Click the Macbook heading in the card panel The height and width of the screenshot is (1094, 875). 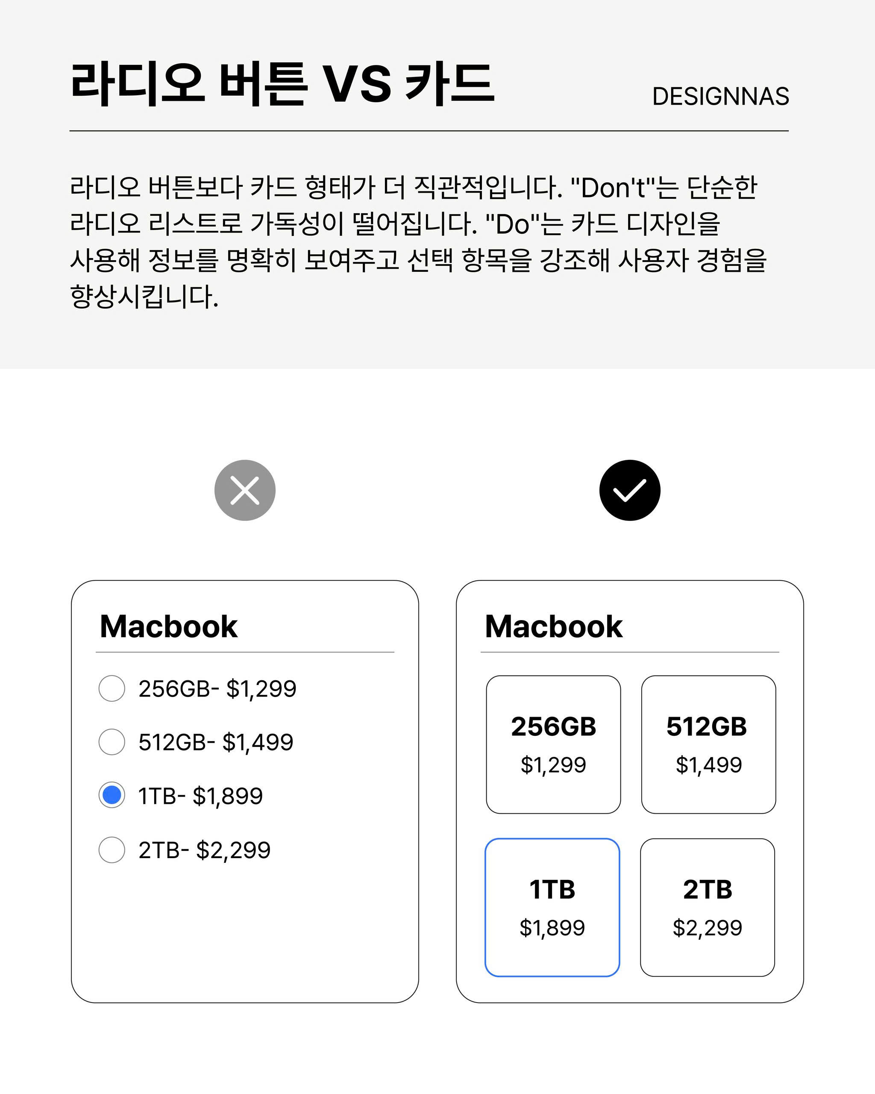click(x=553, y=626)
